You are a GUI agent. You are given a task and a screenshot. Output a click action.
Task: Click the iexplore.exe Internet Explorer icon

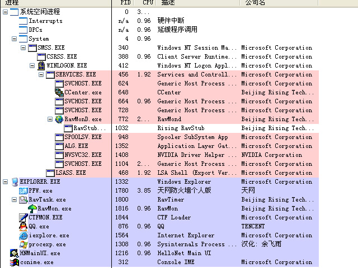pyautogui.click(x=23, y=236)
